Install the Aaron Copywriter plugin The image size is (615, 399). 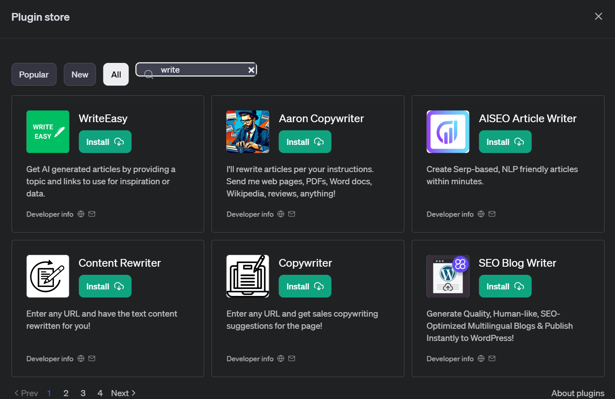[305, 142]
